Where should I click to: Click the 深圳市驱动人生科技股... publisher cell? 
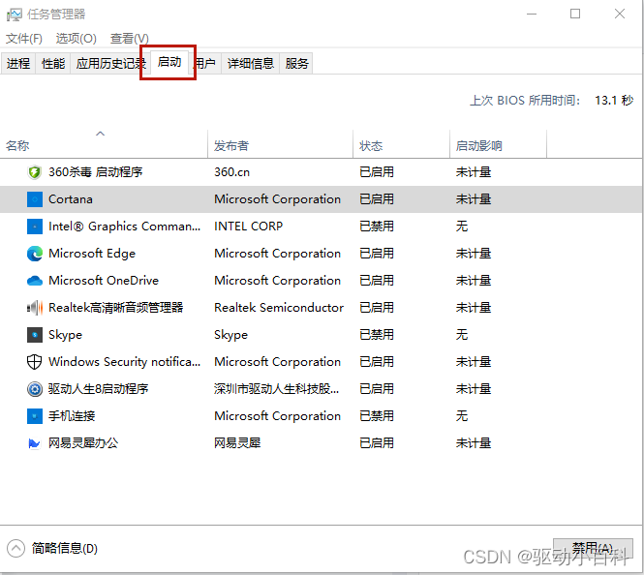coord(276,389)
